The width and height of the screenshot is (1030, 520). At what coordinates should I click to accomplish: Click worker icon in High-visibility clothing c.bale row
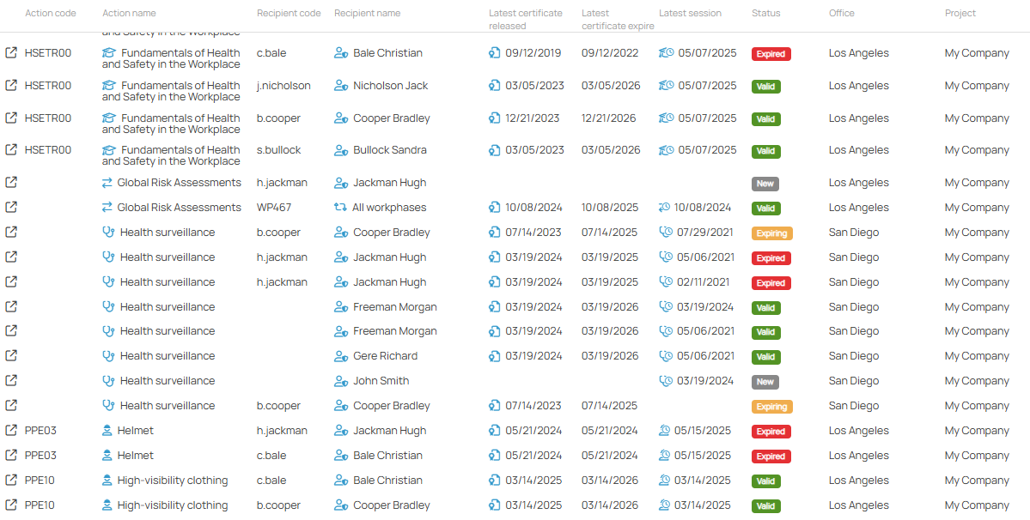(x=107, y=481)
